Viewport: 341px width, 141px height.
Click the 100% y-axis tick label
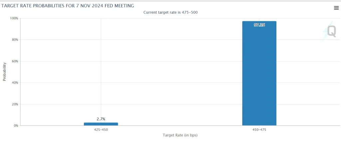[14, 18]
